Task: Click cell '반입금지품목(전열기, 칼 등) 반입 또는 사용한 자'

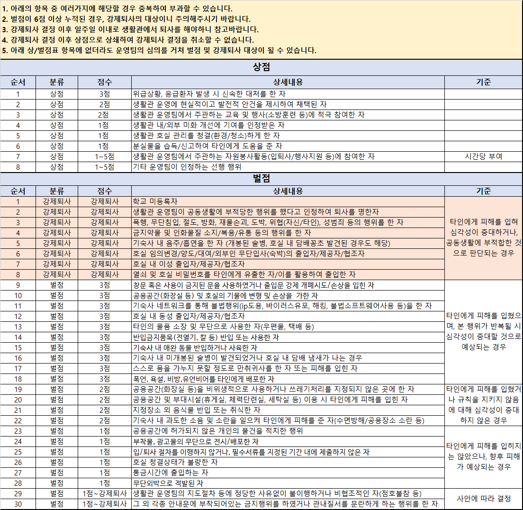Action: (x=288, y=337)
